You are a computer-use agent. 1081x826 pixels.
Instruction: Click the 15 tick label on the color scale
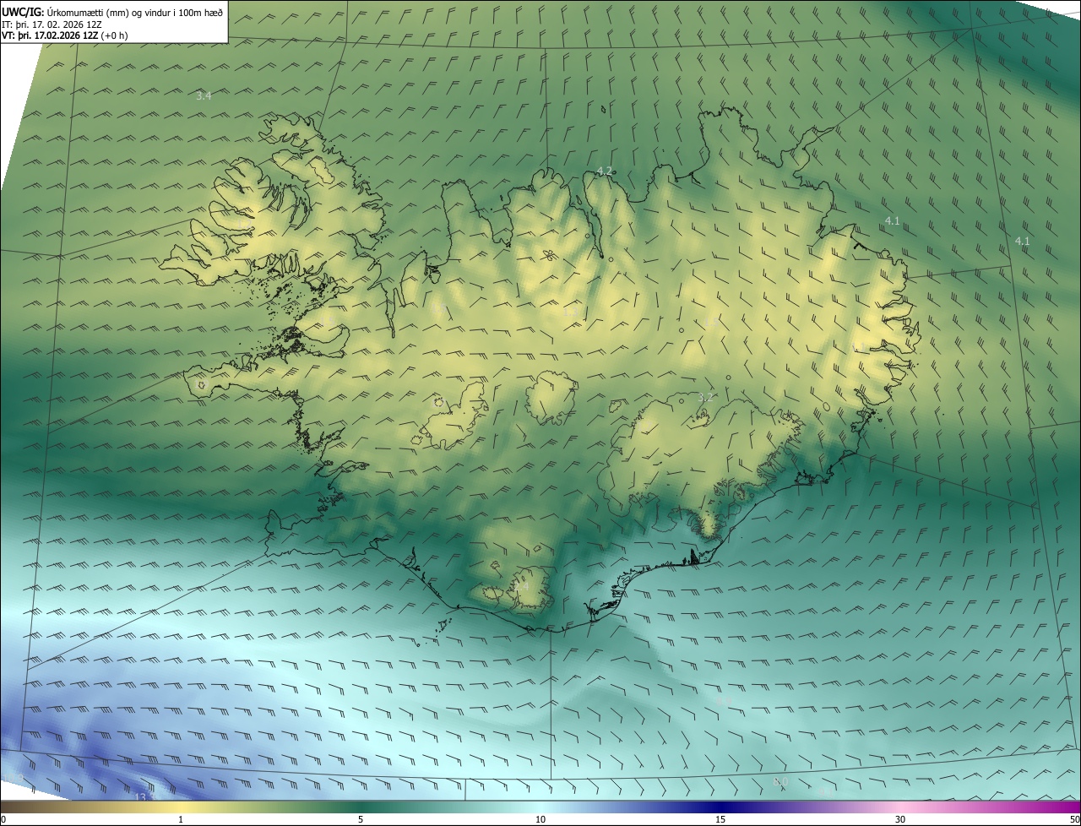pyautogui.click(x=720, y=819)
